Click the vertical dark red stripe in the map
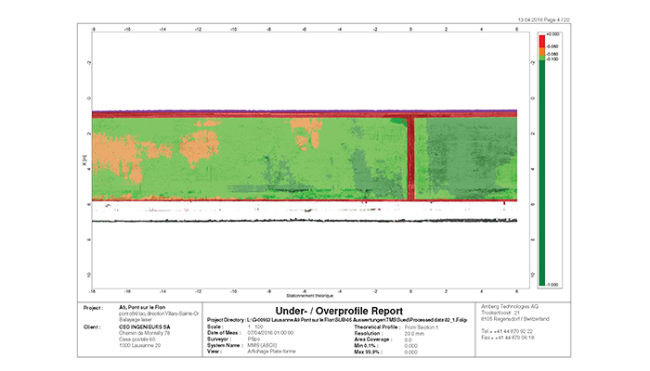Image resolution: width=650 pixels, height=371 pixels. click(x=409, y=156)
